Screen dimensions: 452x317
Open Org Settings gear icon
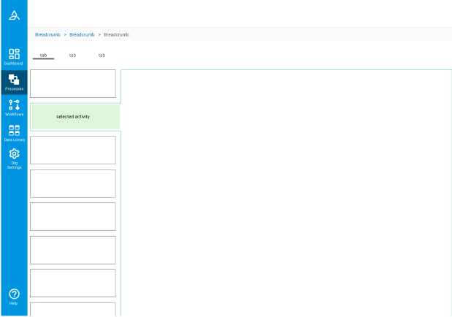pos(14,158)
